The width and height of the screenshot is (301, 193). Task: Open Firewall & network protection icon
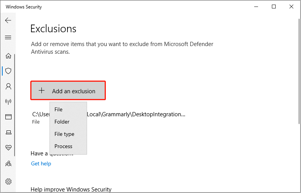tap(8, 102)
